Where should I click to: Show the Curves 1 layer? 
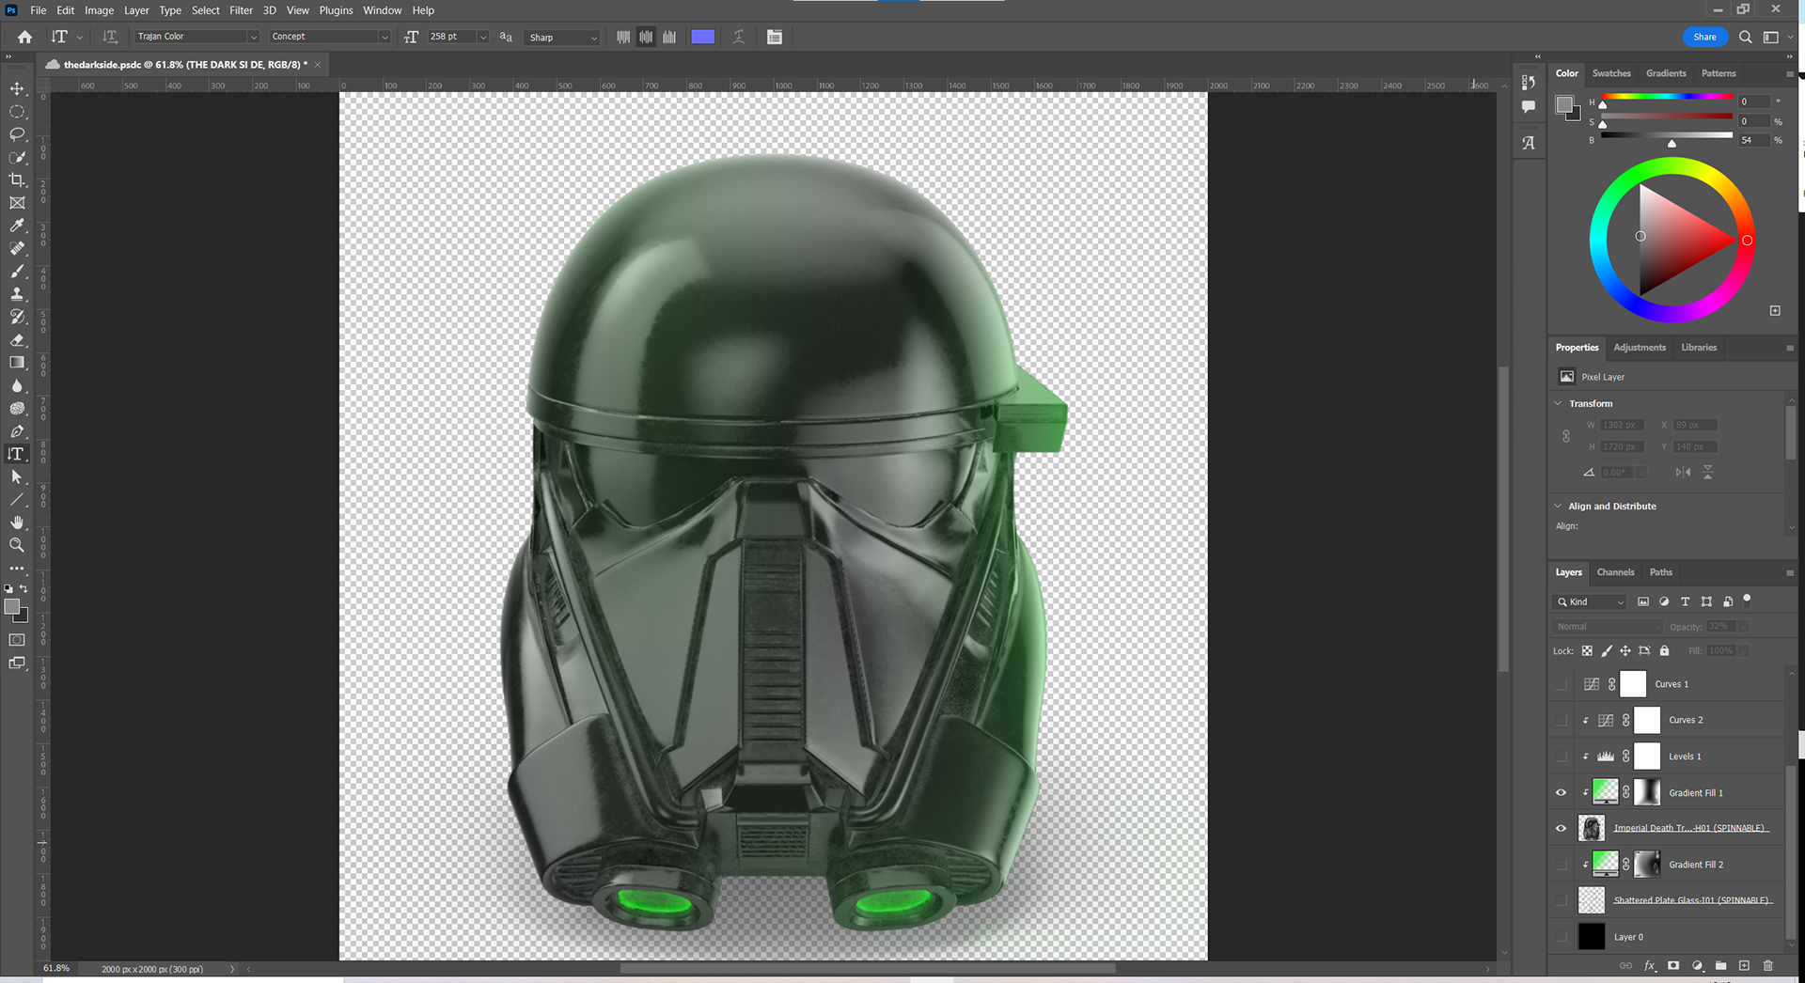click(1562, 684)
